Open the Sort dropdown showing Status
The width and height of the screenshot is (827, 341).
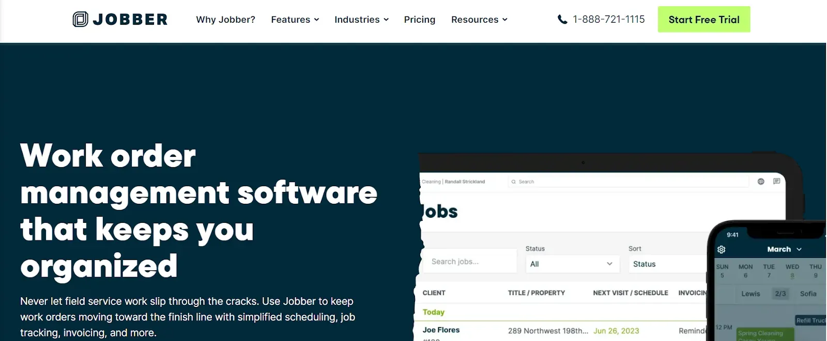[x=667, y=264]
